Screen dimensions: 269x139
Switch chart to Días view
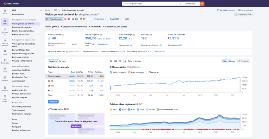(225, 61)
